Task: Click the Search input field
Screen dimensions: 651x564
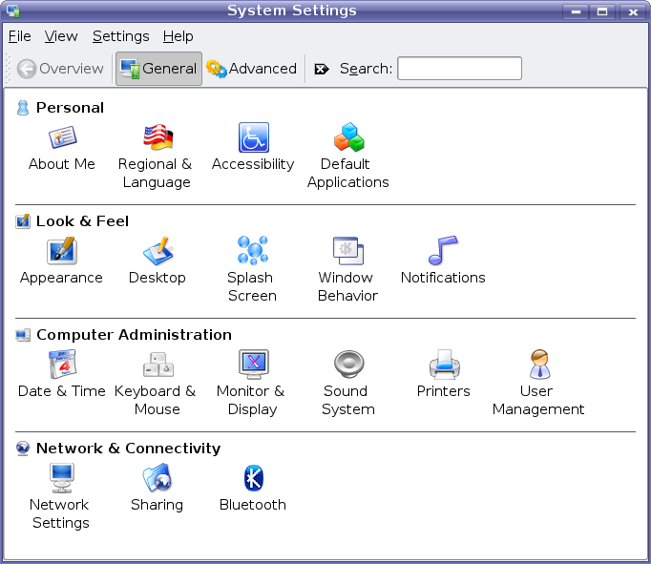Action: pyautogui.click(x=459, y=69)
